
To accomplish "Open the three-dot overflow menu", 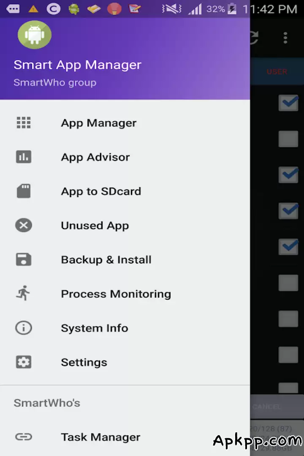I will click(x=285, y=38).
